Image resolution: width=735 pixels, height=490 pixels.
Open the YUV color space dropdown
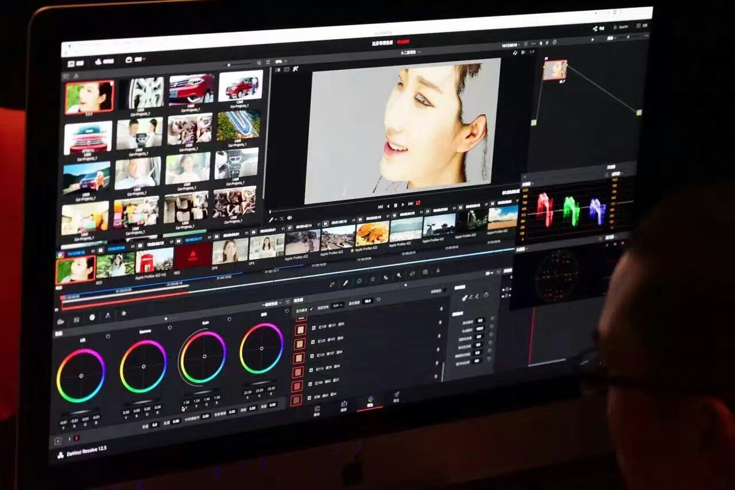[x=338, y=305]
